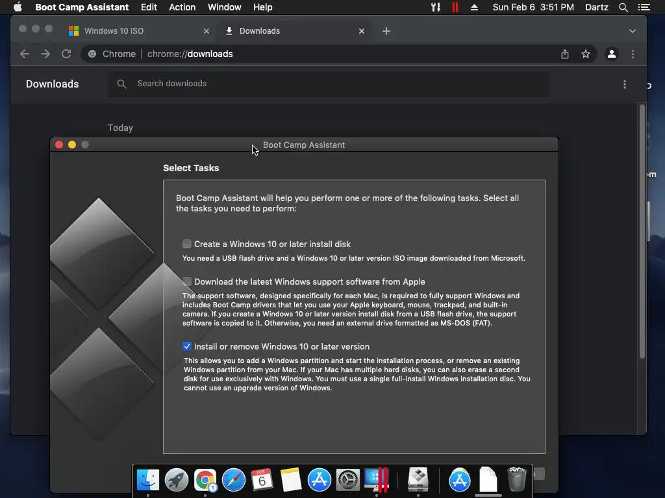The image size is (665, 498).
Task: Expand the Chrome tab search chevron
Action: 633,31
